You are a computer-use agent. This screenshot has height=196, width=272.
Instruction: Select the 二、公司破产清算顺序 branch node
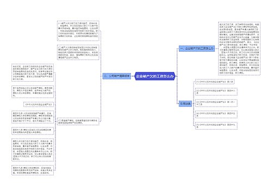(x=117, y=76)
